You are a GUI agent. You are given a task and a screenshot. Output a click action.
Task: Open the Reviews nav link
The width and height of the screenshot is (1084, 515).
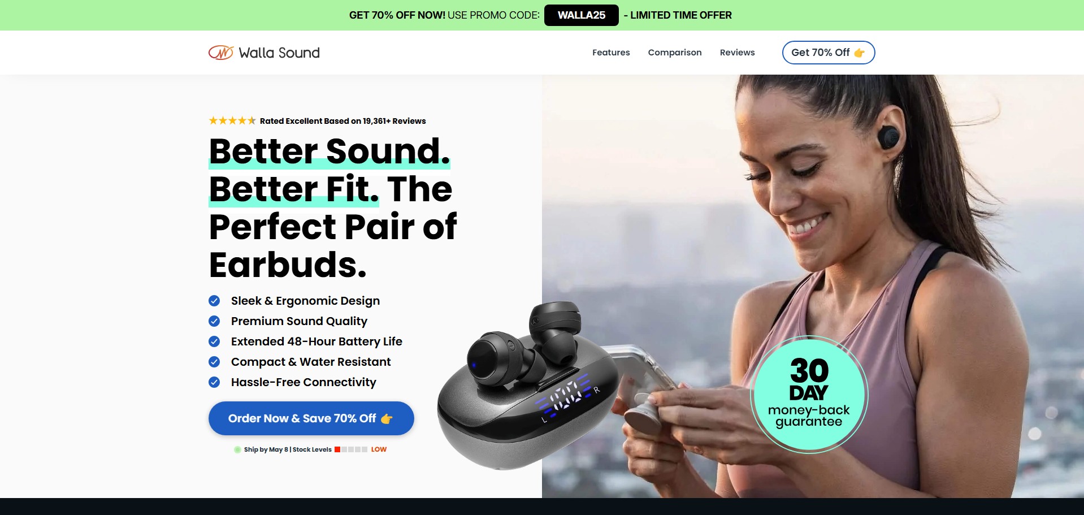click(x=737, y=53)
